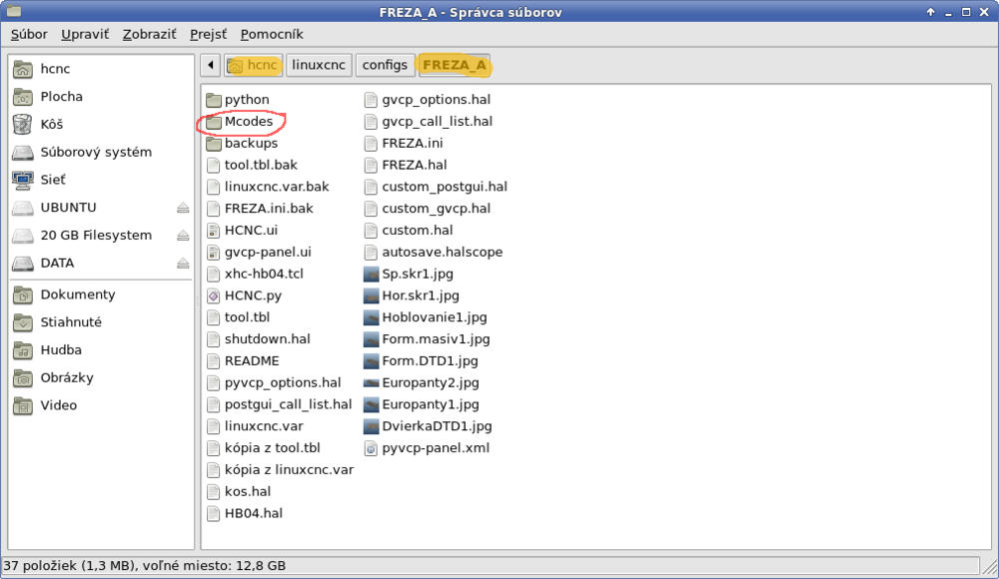This screenshot has height=579, width=999.
Task: Open the Stiahnuté folder in sidebar
Action: coord(70,322)
